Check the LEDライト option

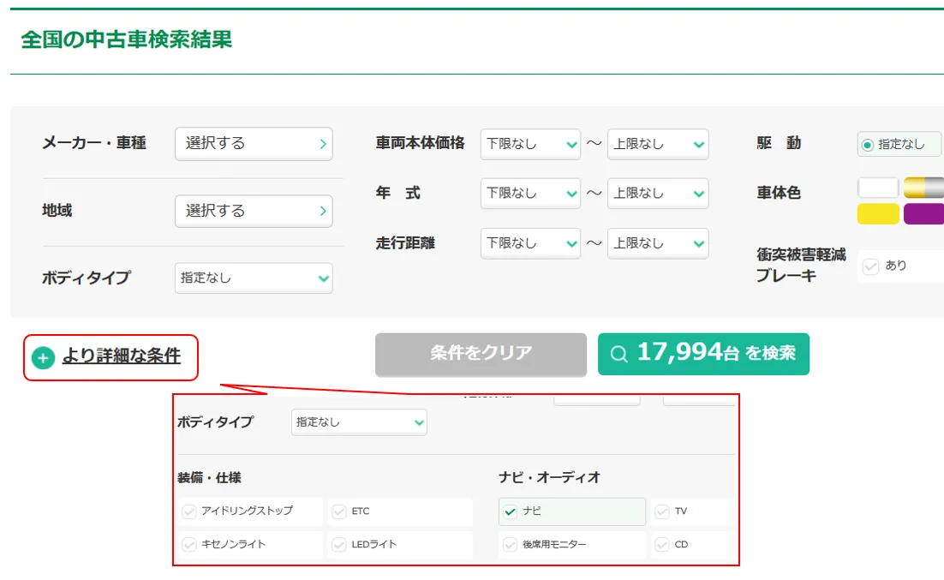[x=339, y=545]
